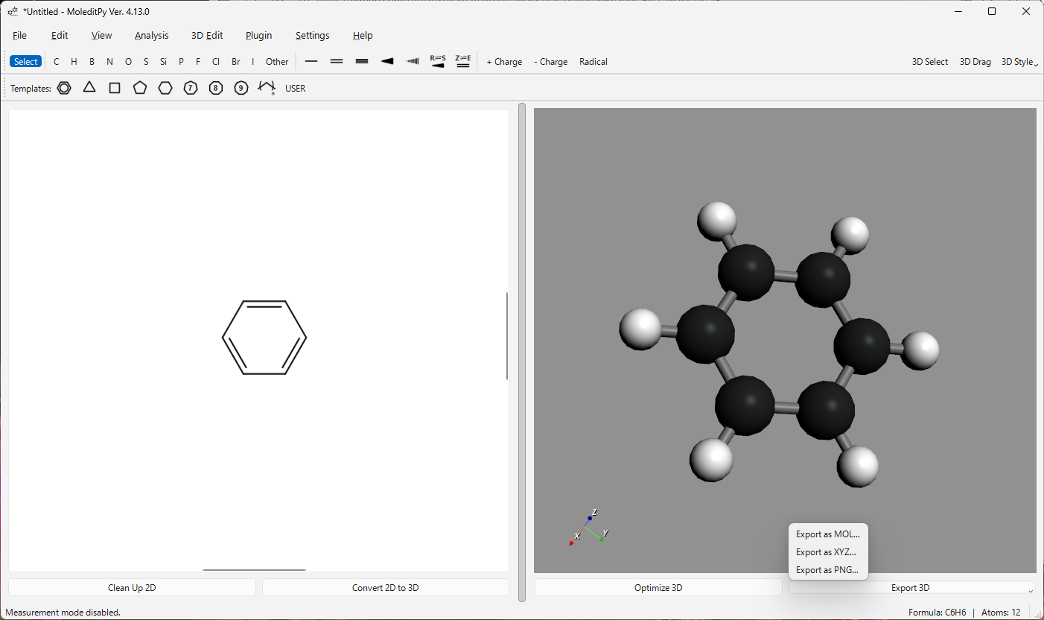Choose the 8-membered ring template
The height and width of the screenshot is (620, 1044).
tap(216, 88)
